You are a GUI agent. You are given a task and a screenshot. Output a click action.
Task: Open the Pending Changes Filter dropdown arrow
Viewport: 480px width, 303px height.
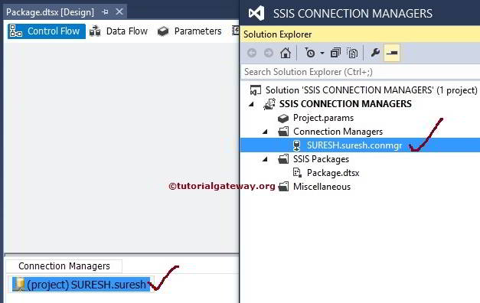coord(322,54)
